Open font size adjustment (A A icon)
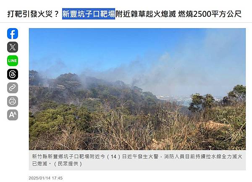Screen dimensions: 252x182 (x=13, y=115)
